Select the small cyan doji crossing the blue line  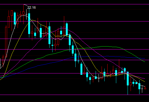(78, 61)
